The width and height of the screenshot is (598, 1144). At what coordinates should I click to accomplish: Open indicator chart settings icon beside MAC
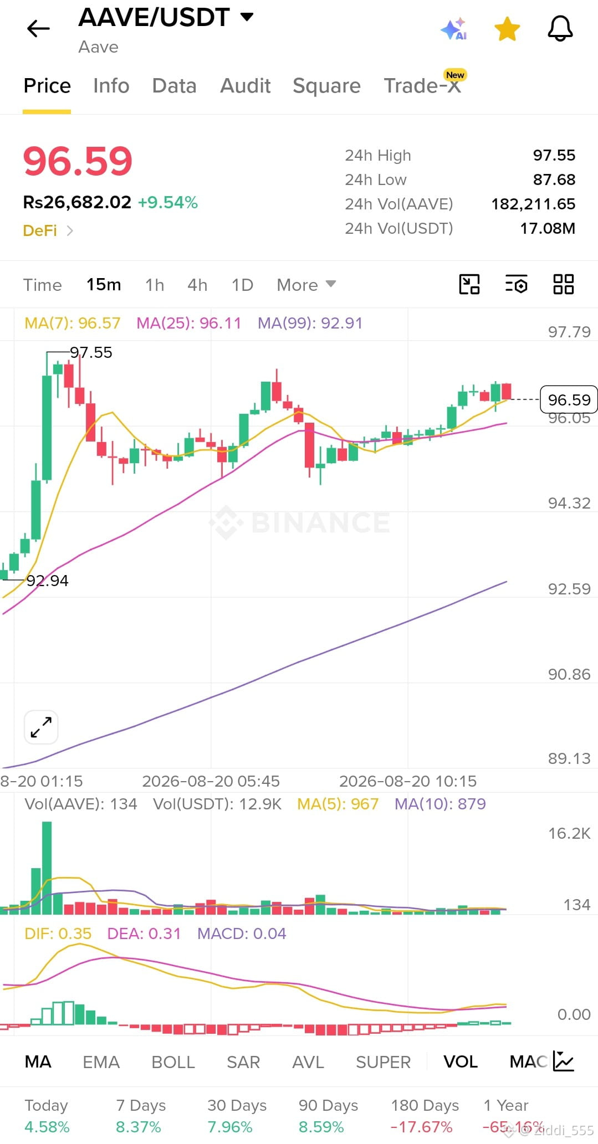[564, 1061]
